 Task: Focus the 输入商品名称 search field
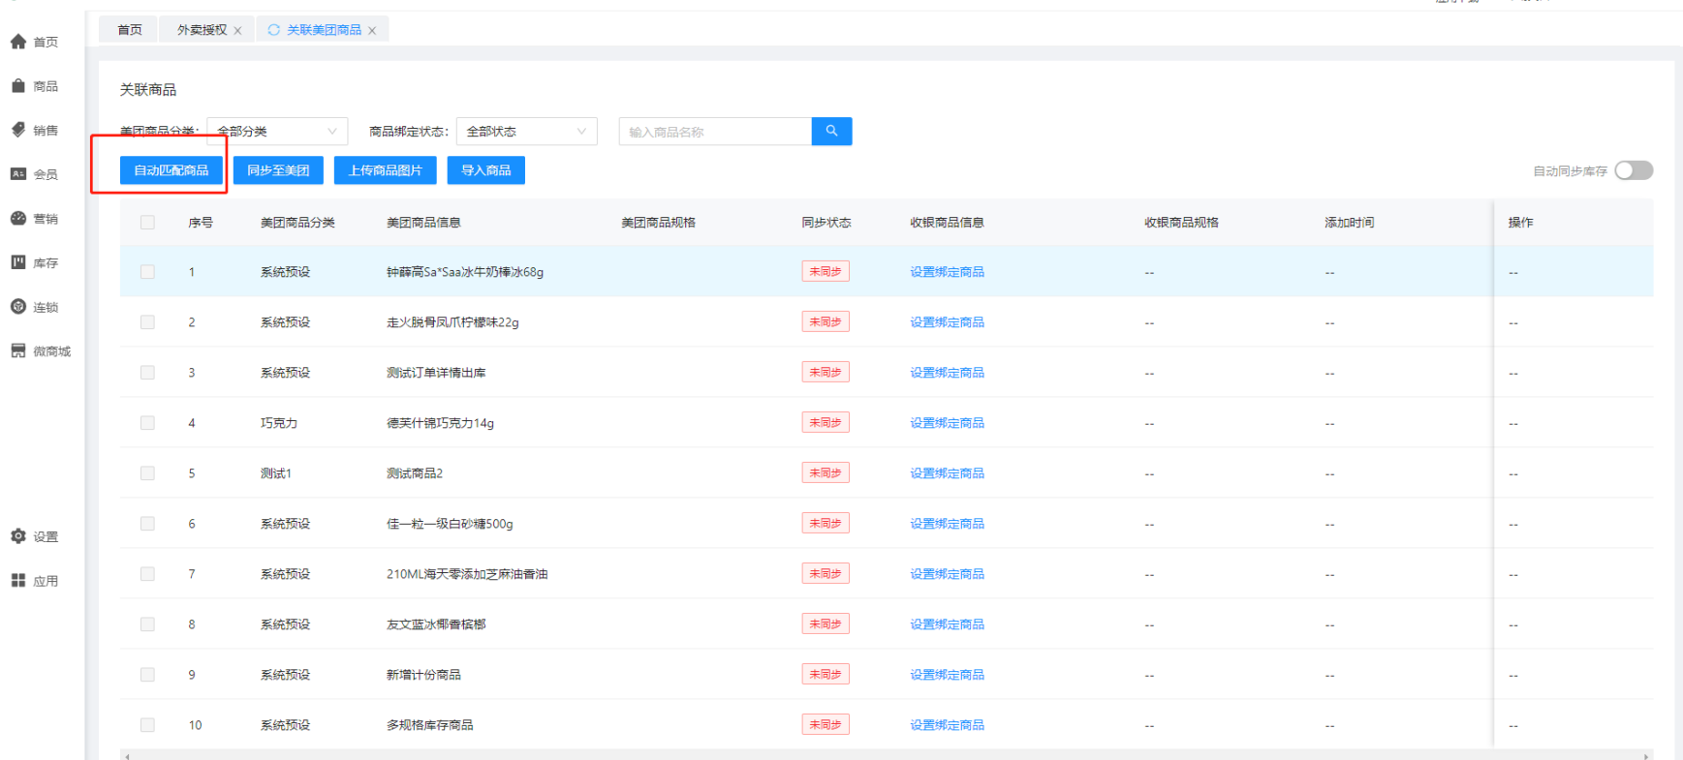coord(715,132)
